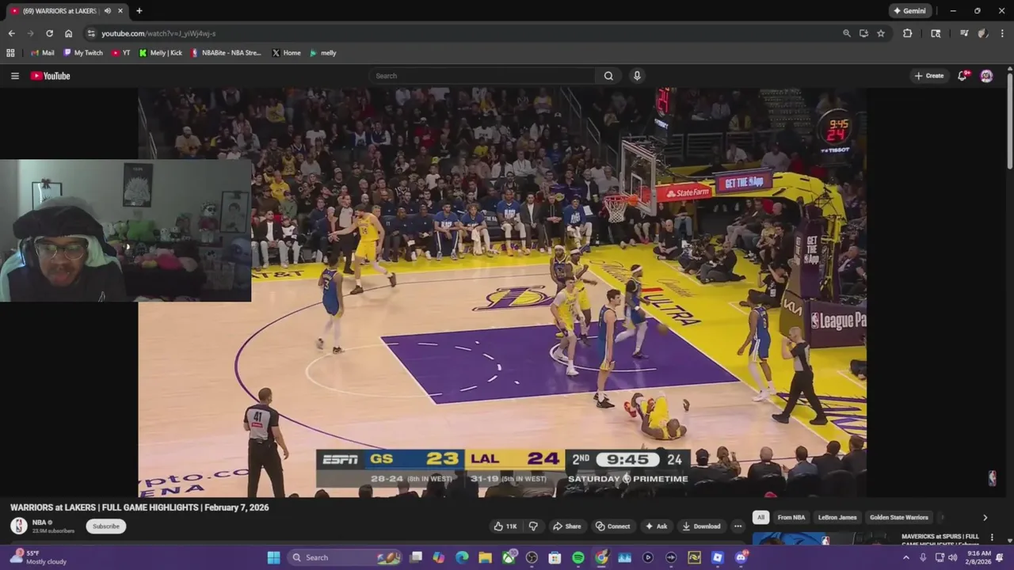Open Roblox from the taskbar

(x=718, y=557)
